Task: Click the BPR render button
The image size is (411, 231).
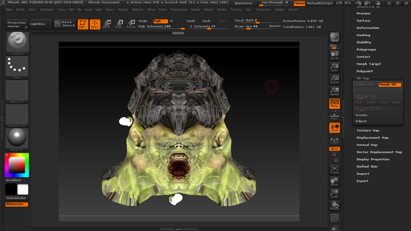Action: click(x=334, y=37)
